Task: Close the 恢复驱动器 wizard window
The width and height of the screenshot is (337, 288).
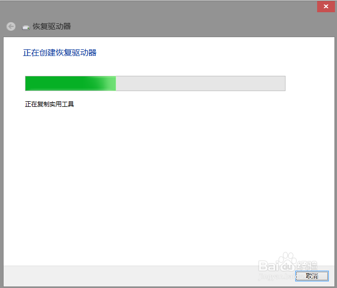Action: (326, 7)
